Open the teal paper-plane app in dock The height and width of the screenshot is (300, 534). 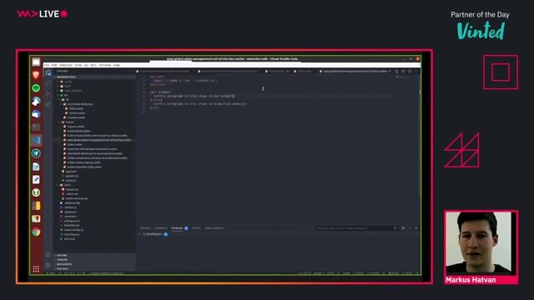point(36,153)
